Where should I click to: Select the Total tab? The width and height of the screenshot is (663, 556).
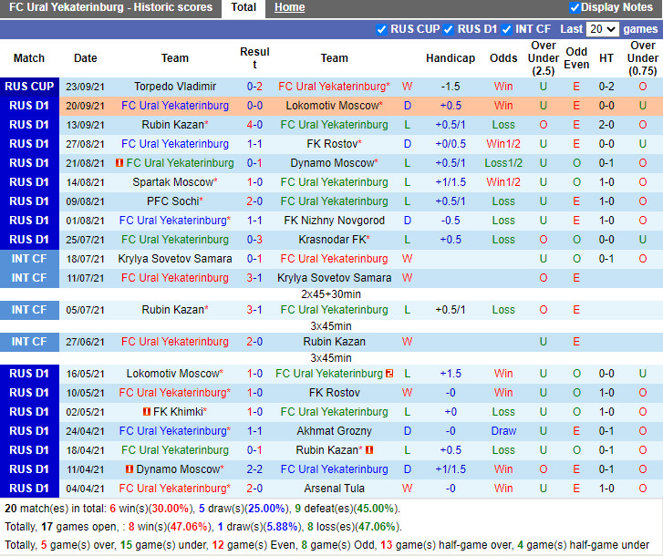pyautogui.click(x=243, y=7)
